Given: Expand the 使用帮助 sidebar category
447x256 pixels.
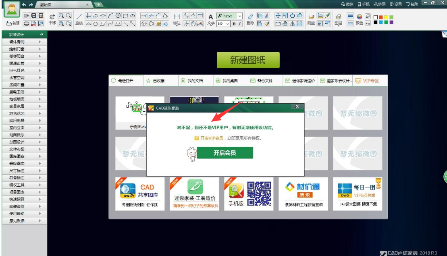Looking at the screenshot, I should 24,213.
